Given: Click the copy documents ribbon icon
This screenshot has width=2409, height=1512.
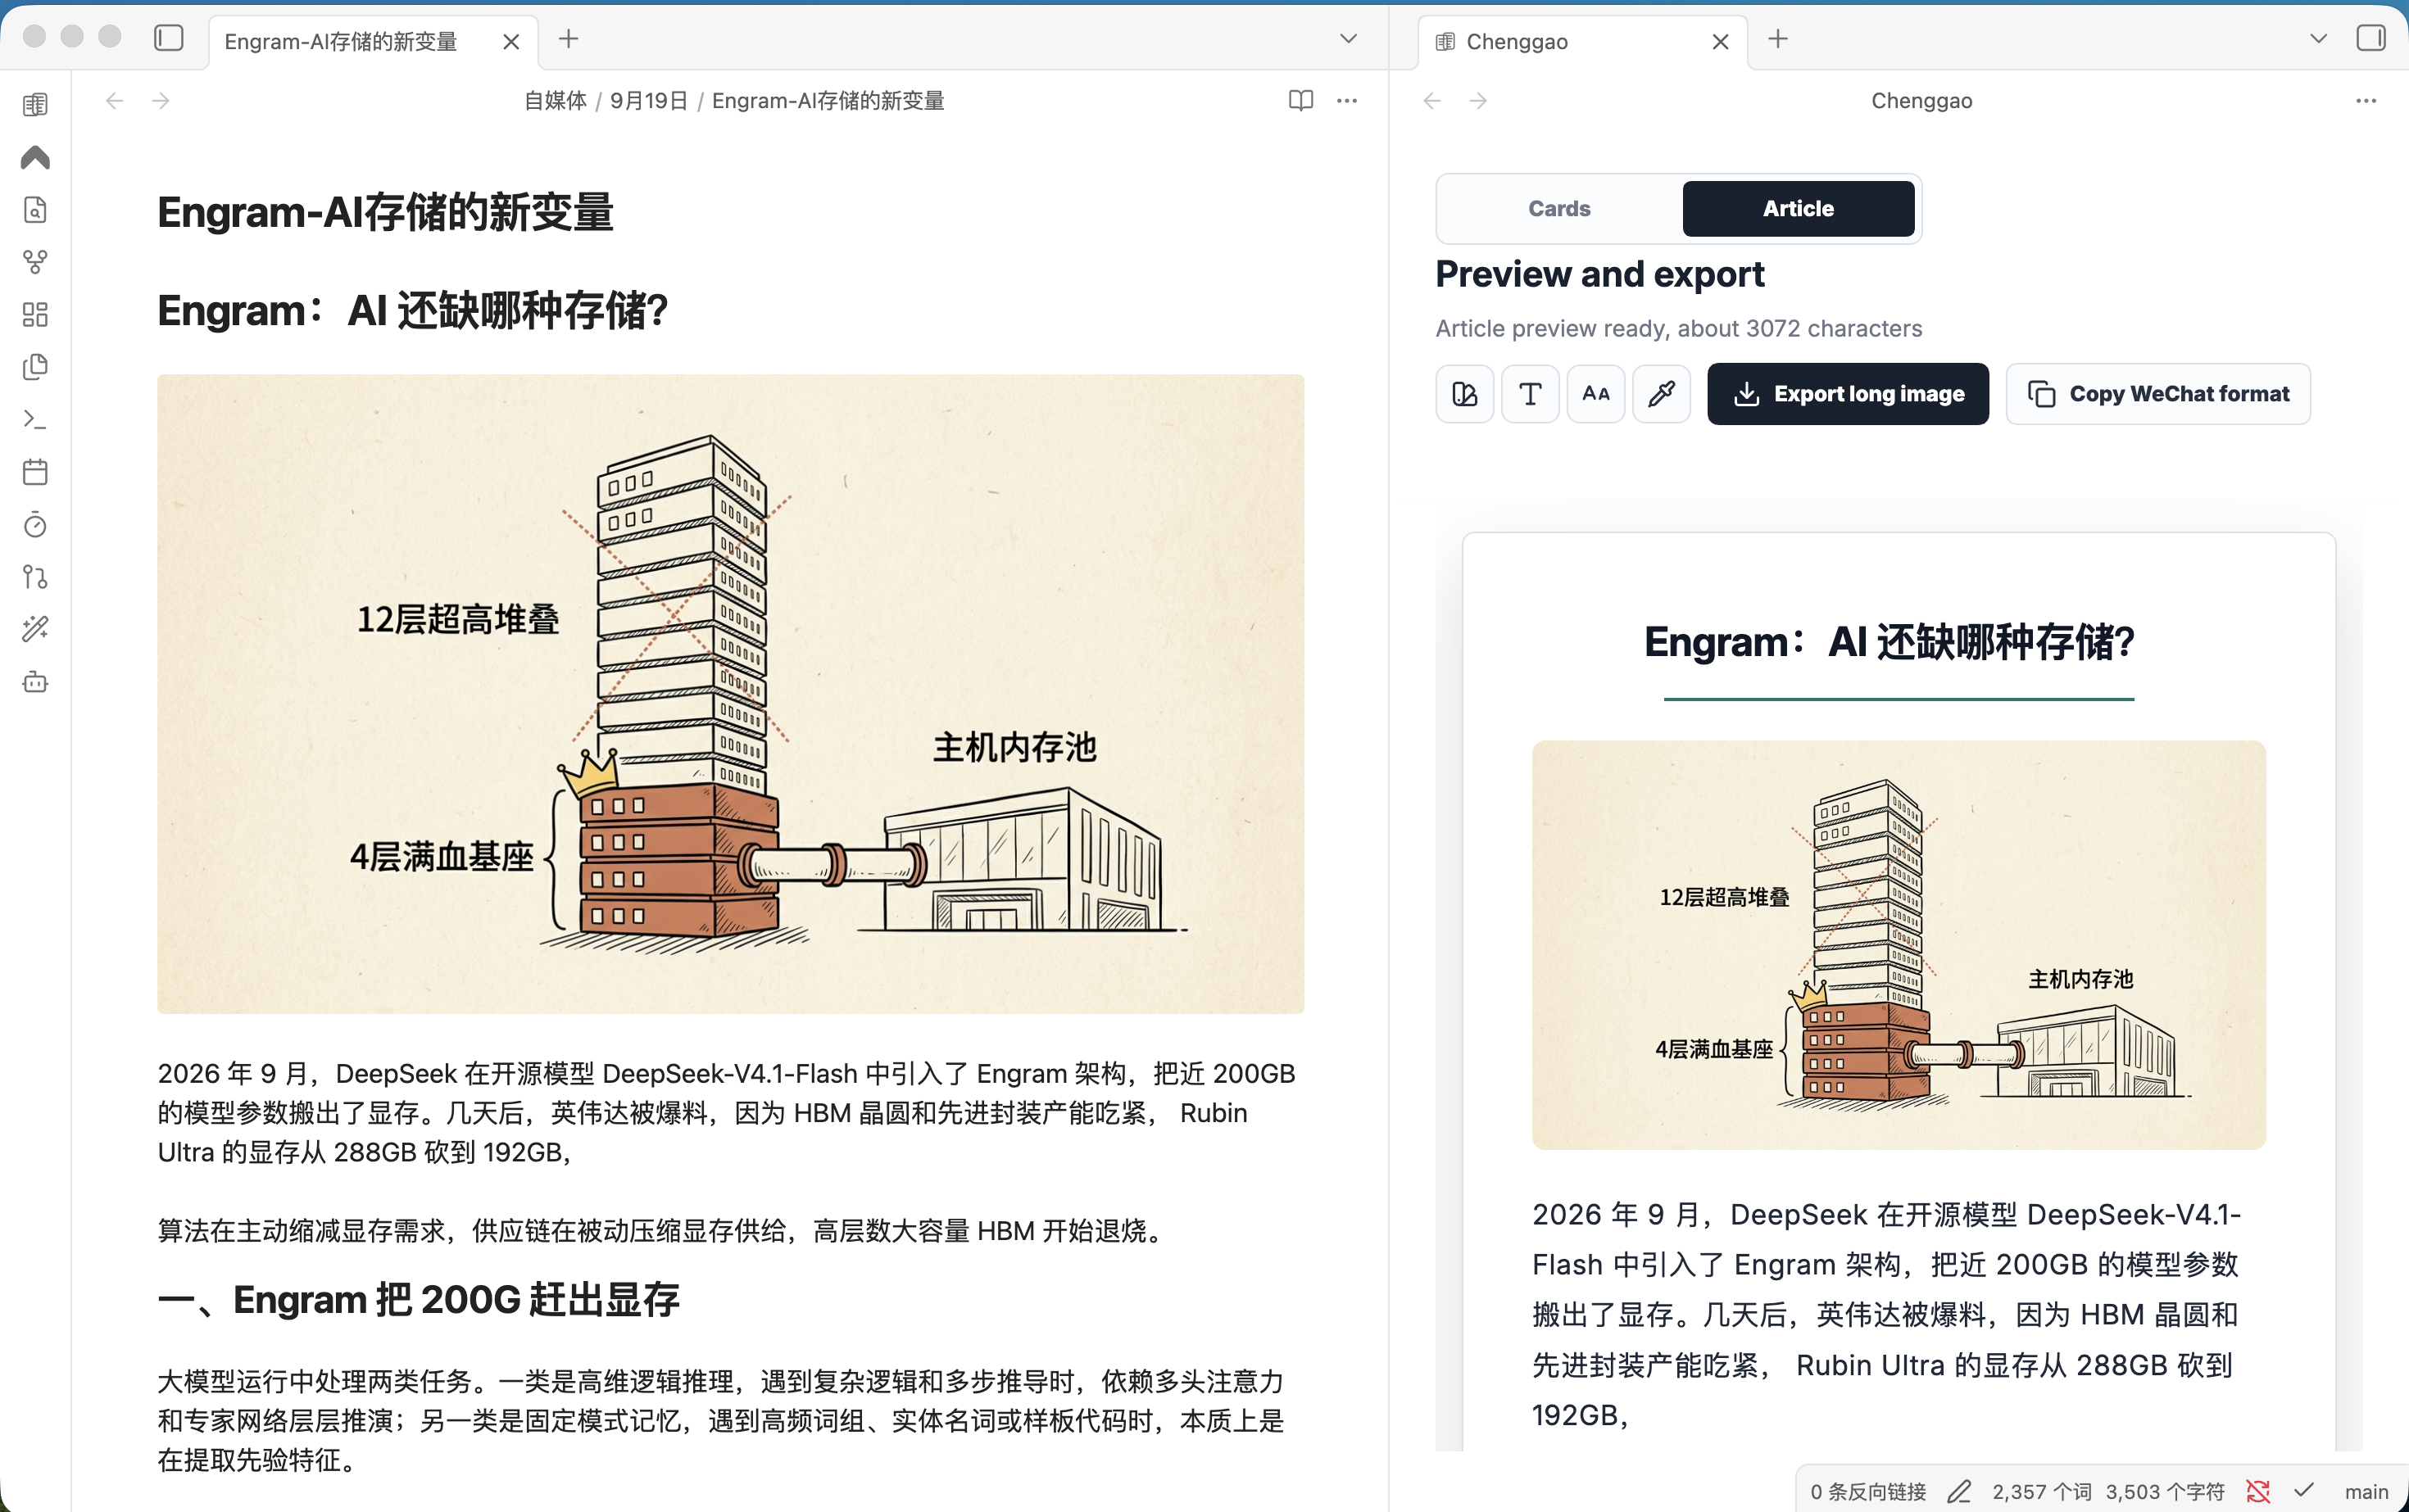Looking at the screenshot, I should pyautogui.click(x=35, y=367).
